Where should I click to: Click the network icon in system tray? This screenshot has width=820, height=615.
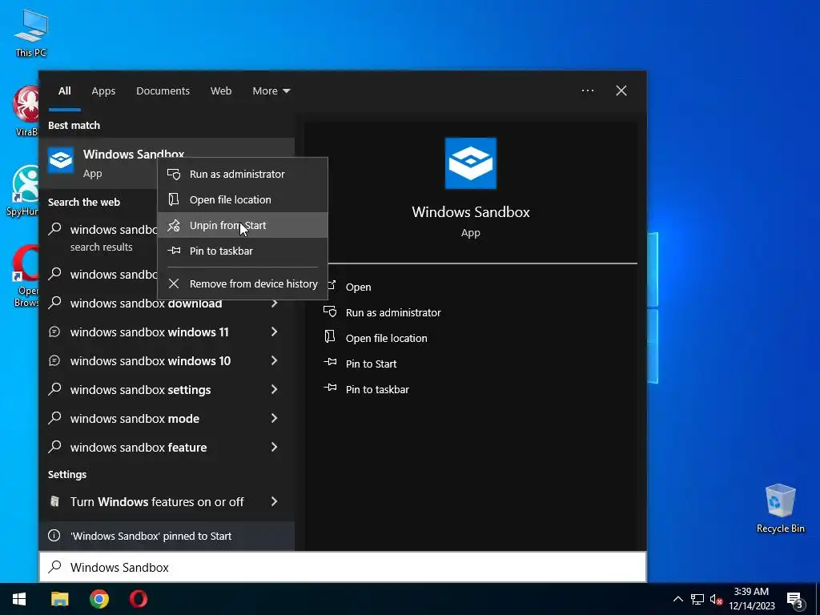click(x=697, y=599)
